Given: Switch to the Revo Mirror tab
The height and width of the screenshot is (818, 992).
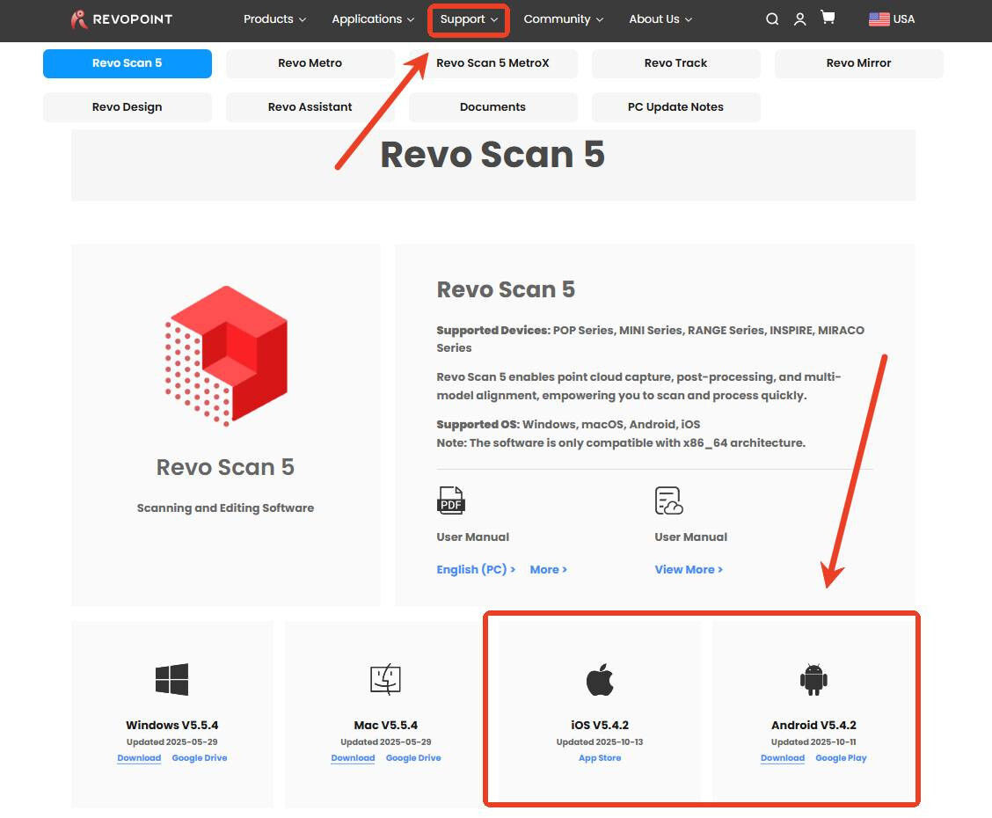Looking at the screenshot, I should point(858,63).
